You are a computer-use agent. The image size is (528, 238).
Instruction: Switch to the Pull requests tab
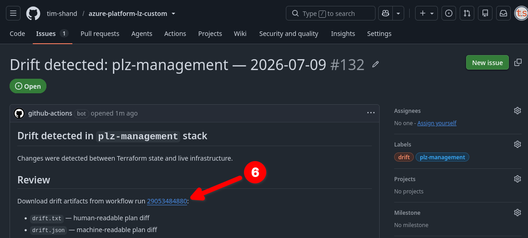(100, 34)
